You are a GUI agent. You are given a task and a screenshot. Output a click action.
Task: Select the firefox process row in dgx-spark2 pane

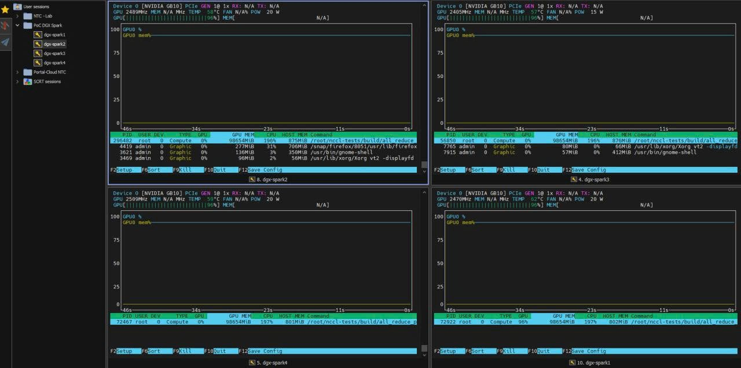tap(261, 146)
